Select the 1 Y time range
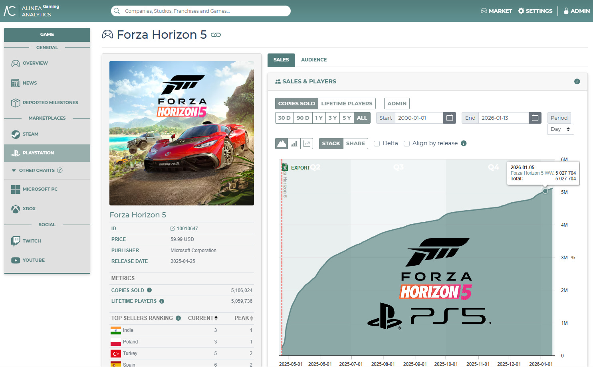This screenshot has width=593, height=367. tap(319, 118)
